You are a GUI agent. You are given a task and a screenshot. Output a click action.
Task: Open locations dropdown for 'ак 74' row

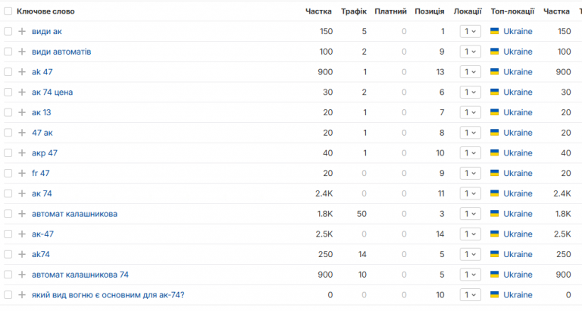(x=471, y=193)
